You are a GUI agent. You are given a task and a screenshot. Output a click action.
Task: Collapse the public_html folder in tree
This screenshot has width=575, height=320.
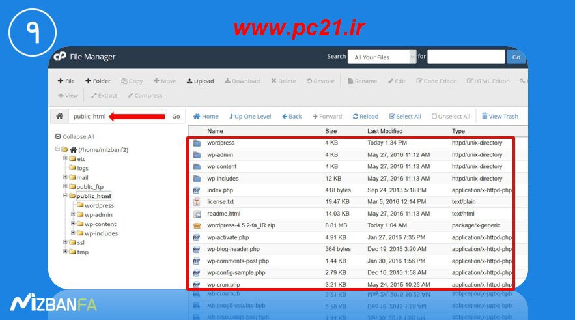65,196
